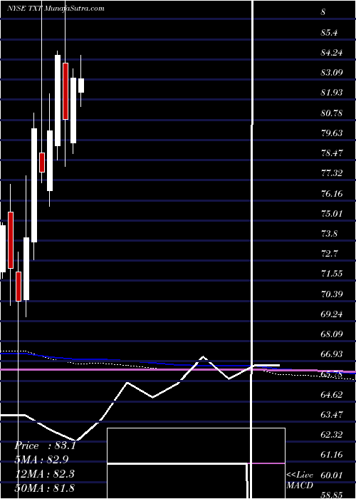Select the 71.55 price axis label

tap(332, 274)
